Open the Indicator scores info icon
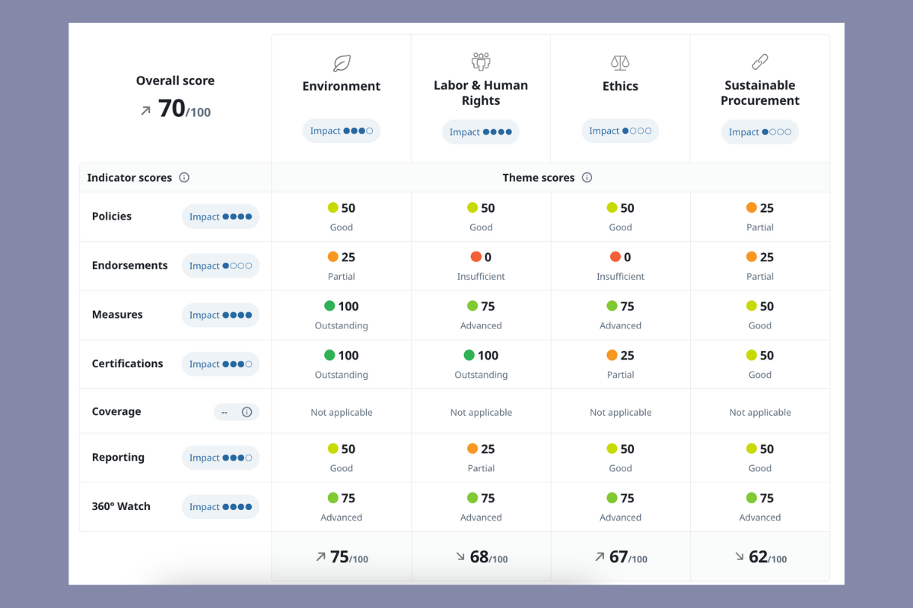The width and height of the screenshot is (913, 608). [x=184, y=178]
